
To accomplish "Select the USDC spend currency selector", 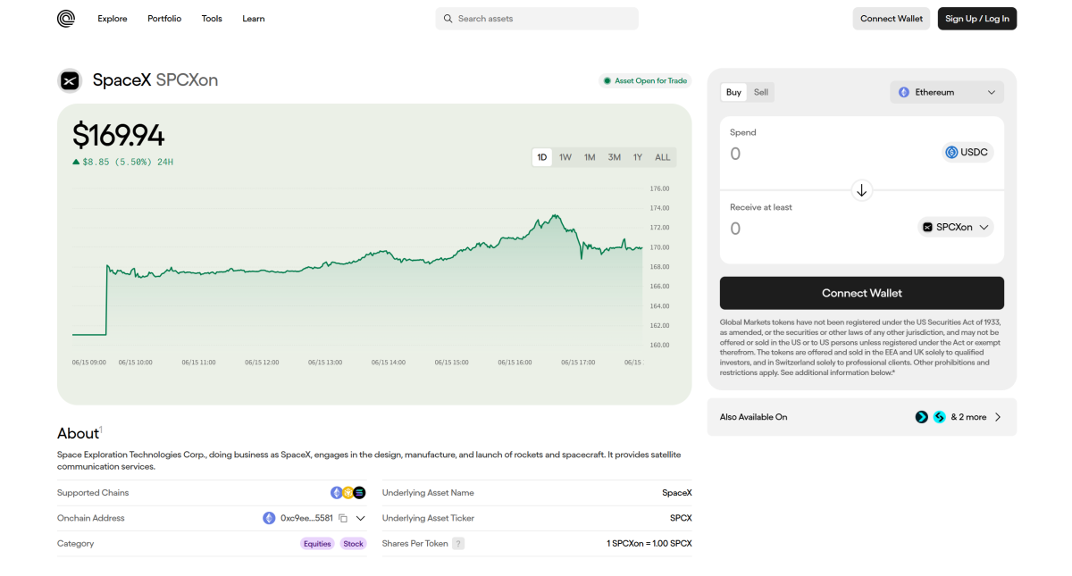I will coord(967,153).
